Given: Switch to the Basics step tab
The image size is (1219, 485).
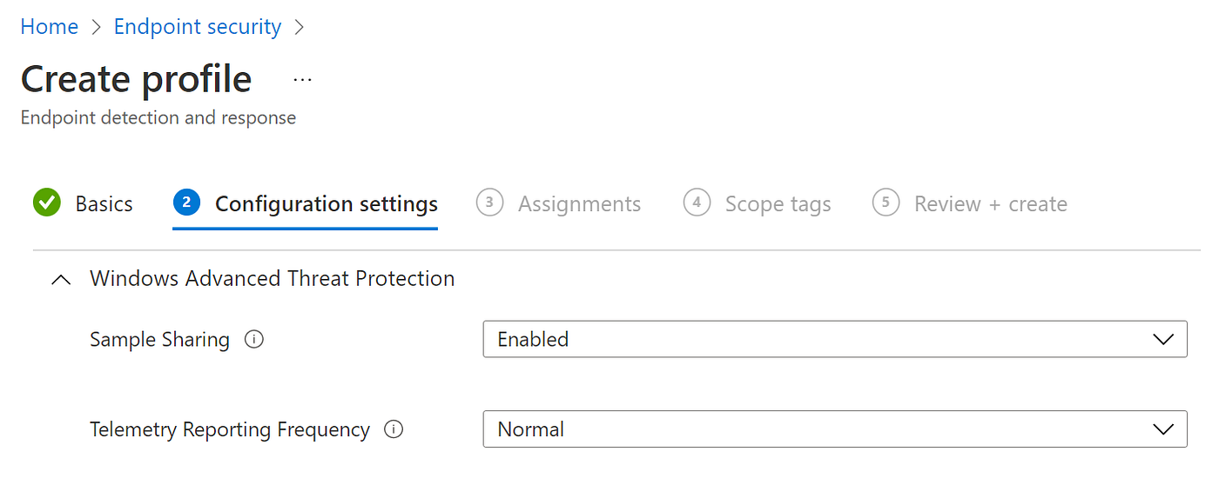Looking at the screenshot, I should coord(104,204).
